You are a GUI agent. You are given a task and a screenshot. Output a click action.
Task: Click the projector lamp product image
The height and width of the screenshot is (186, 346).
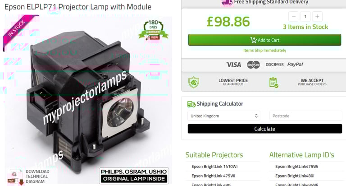pos(88,100)
